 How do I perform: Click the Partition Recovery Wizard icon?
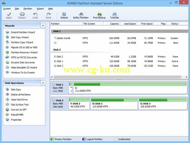tap(7, 53)
